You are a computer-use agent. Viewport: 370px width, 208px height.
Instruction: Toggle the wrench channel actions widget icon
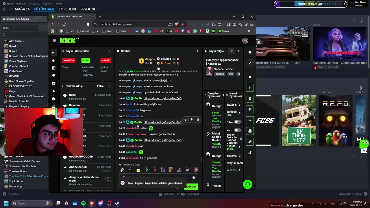[250, 142]
